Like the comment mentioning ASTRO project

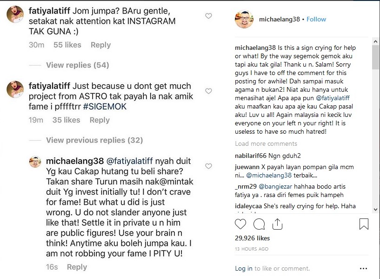pos(208,91)
